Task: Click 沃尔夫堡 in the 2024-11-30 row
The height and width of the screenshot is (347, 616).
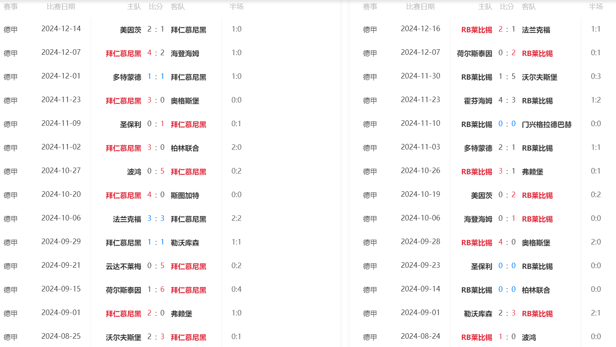Action: click(x=540, y=77)
